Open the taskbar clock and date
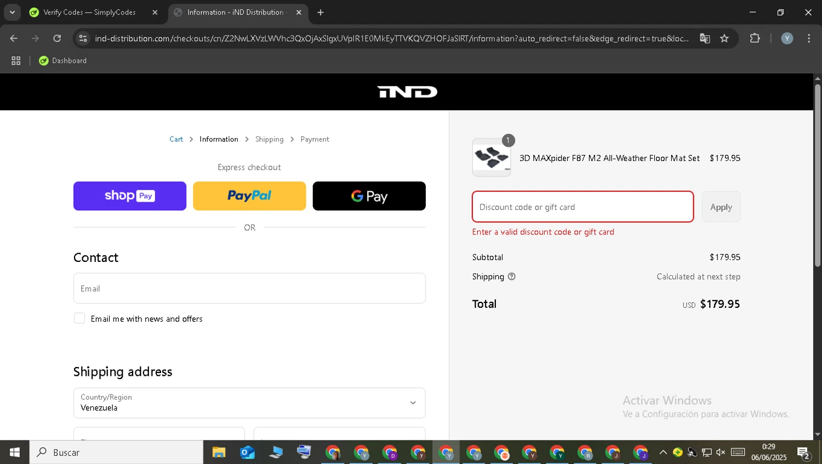 769,452
